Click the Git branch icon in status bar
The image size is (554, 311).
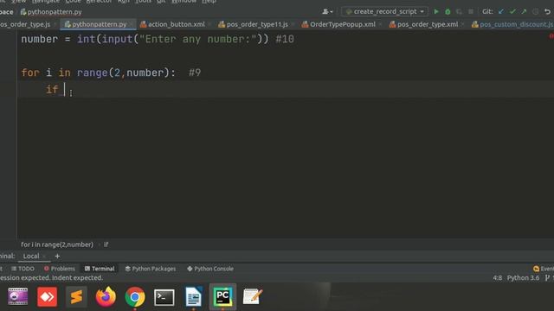[x=547, y=278]
